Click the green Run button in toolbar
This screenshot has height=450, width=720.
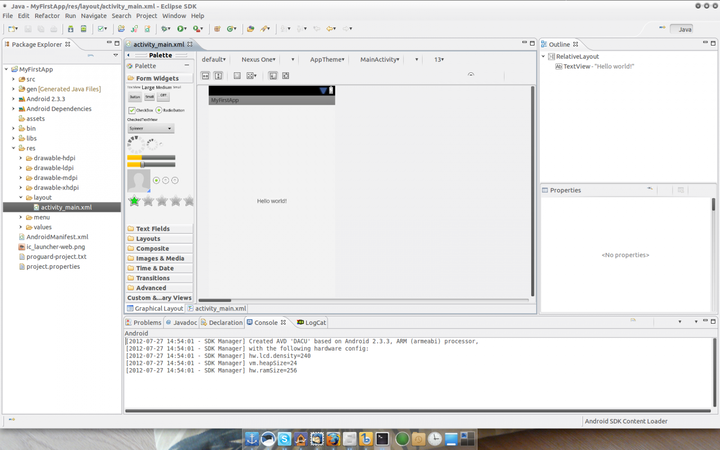coord(180,29)
